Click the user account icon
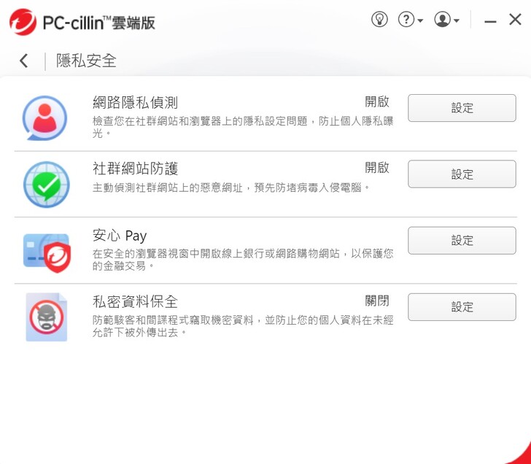 [x=442, y=19]
